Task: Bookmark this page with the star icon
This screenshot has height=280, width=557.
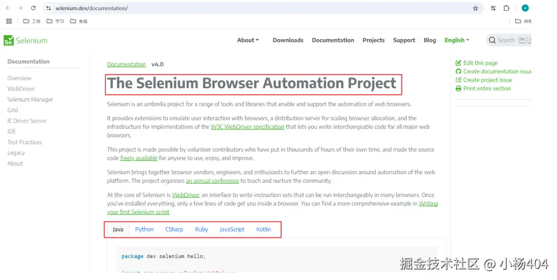Action: (475, 8)
